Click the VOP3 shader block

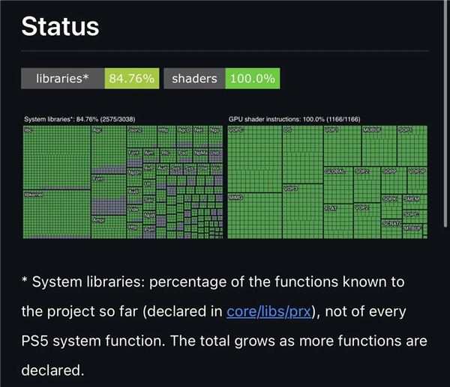coord(303,211)
